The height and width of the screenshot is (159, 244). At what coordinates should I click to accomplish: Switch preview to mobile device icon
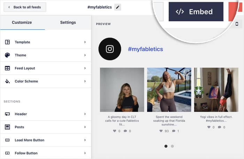point(237,24)
